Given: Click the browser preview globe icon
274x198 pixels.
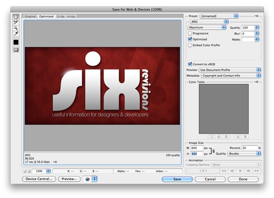Looking at the screenshot, I should coord(88,179).
